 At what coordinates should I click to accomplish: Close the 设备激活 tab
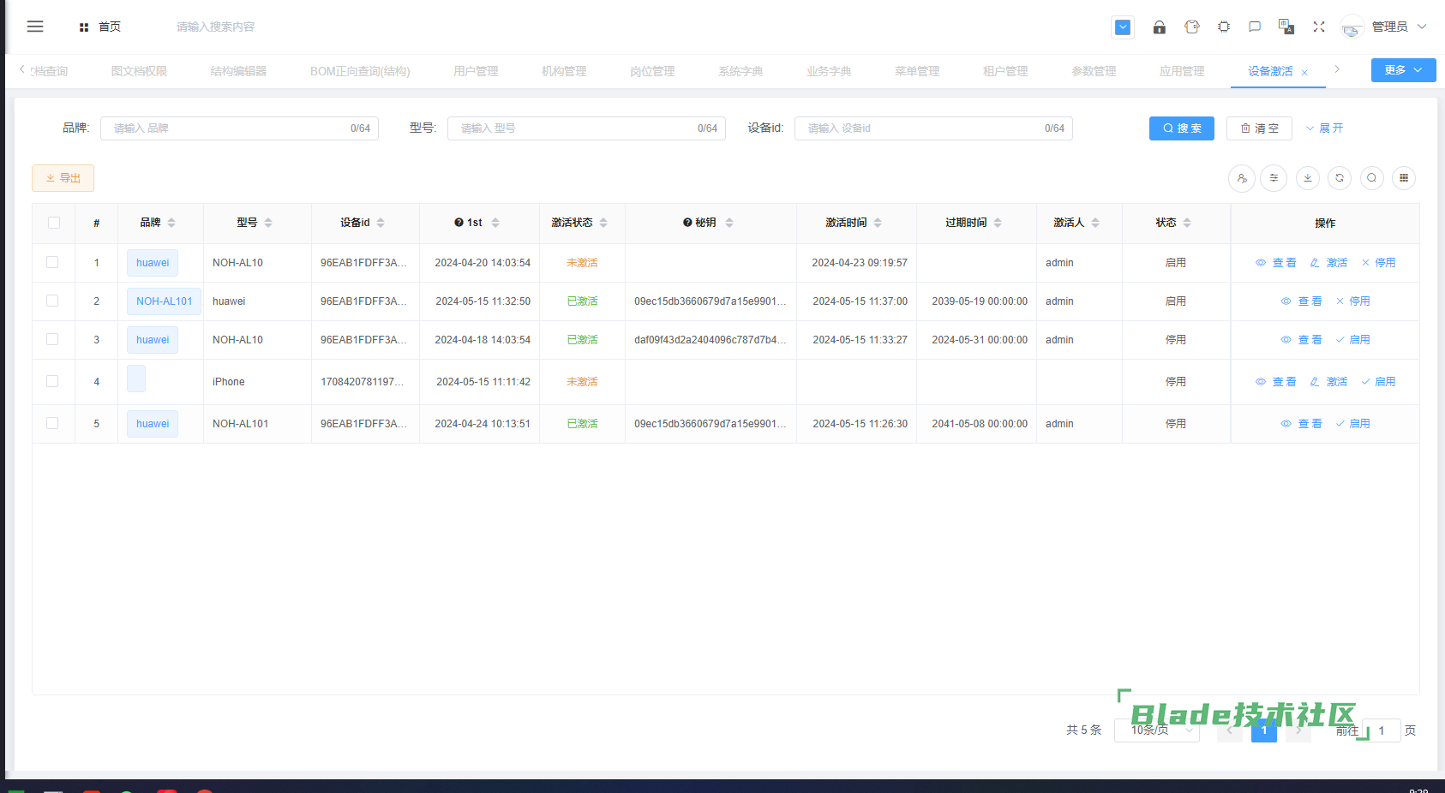coord(1304,73)
